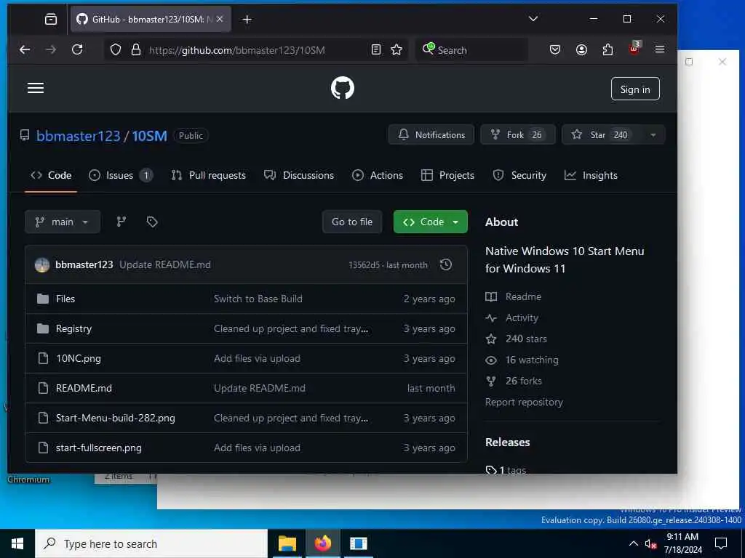
Task: Show hidden system tray icons
Action: [x=634, y=543]
